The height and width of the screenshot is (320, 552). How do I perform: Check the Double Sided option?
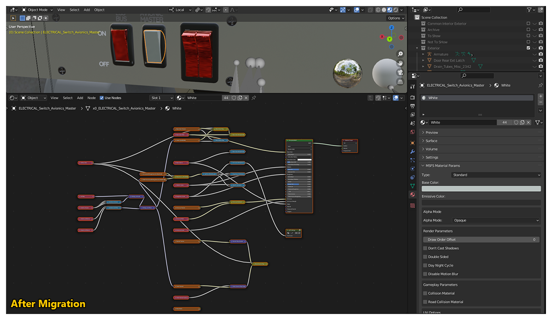click(x=425, y=257)
